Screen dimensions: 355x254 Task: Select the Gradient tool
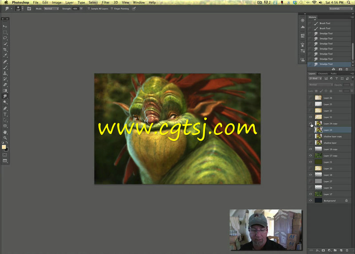[5, 90]
